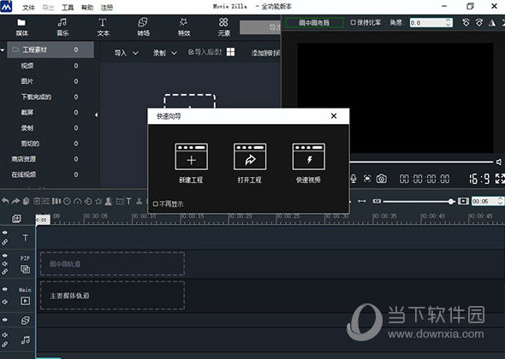Click the undo arrow in the timeline toolbar
The width and height of the screenshot is (505, 359).
5,202
